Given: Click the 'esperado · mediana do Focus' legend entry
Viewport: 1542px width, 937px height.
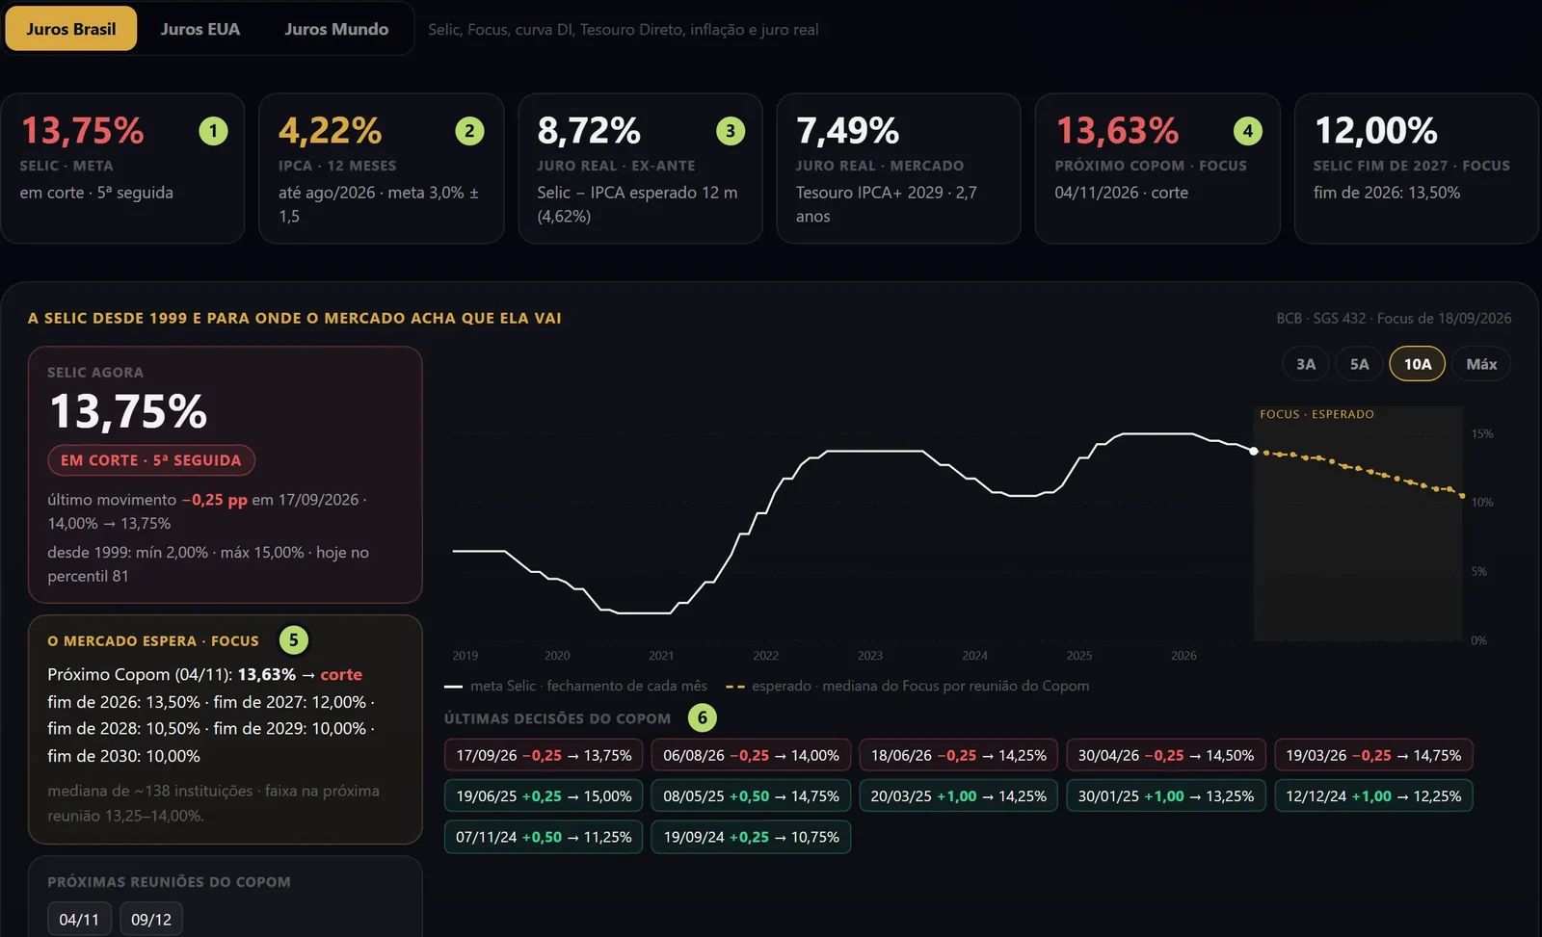Looking at the screenshot, I should 908,686.
